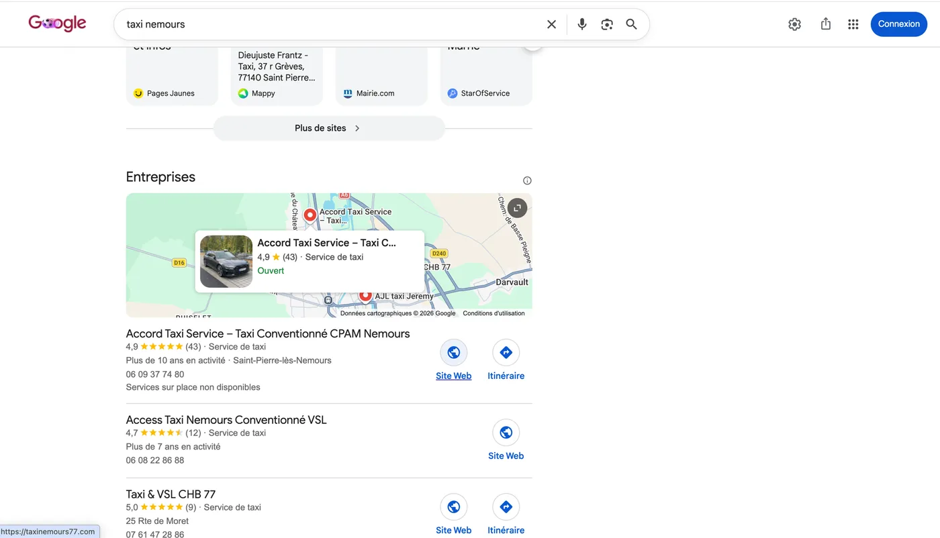Click Services sur place non disponibles text
Image resolution: width=940 pixels, height=538 pixels.
coord(193,387)
